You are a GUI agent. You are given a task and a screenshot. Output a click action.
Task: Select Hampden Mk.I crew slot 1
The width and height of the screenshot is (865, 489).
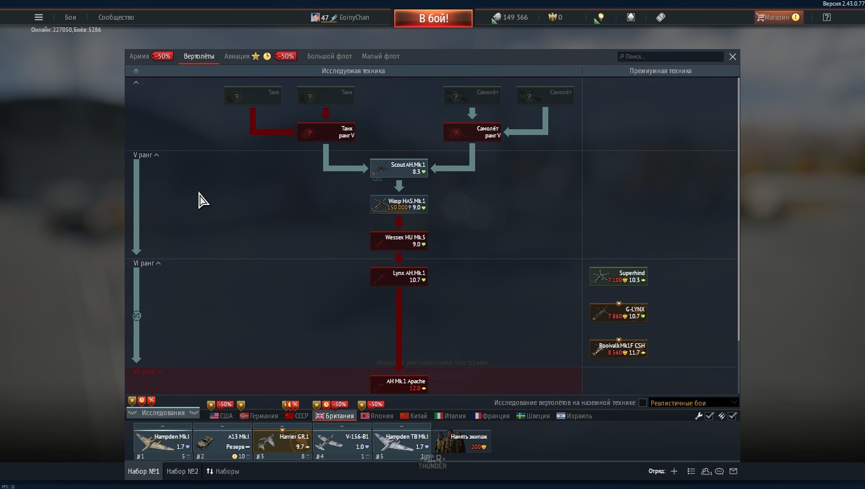coord(162,441)
